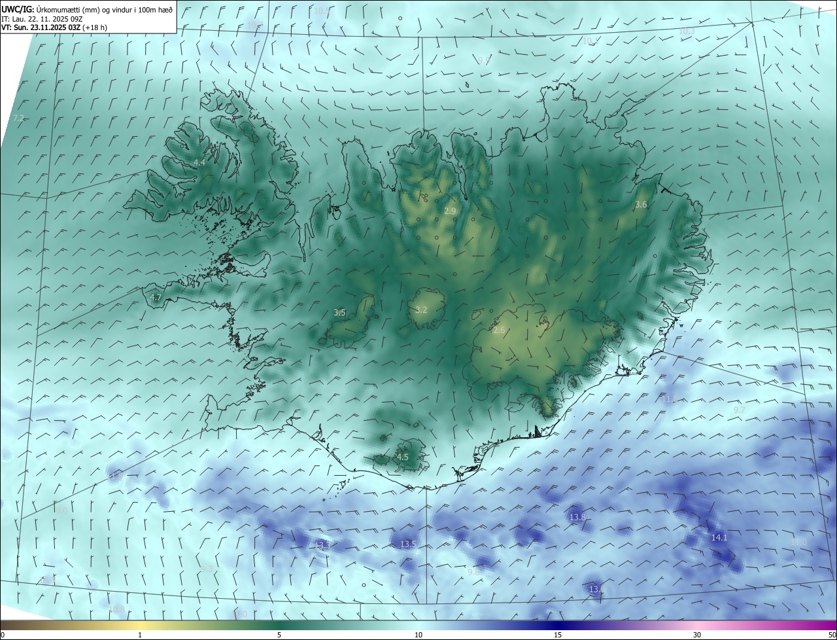Click the 4.7 value on the western peninsula
This screenshot has height=640, width=837.
coord(156,297)
